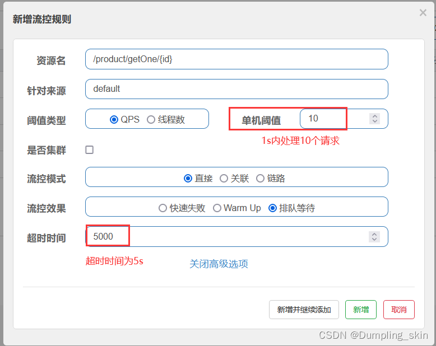Select 链路 flow control mode
This screenshot has width=436, height=346.
click(x=260, y=178)
